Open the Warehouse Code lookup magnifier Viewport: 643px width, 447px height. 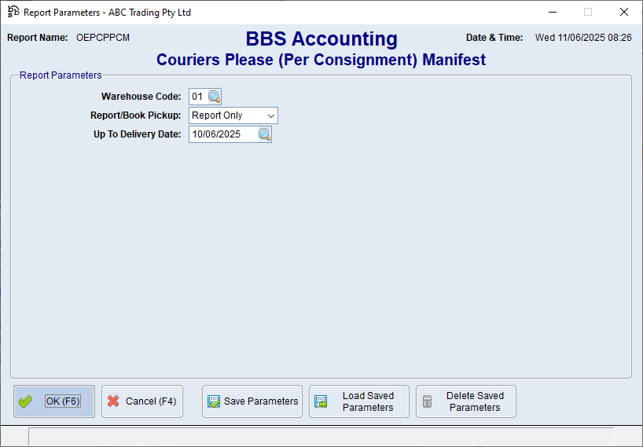pos(214,97)
